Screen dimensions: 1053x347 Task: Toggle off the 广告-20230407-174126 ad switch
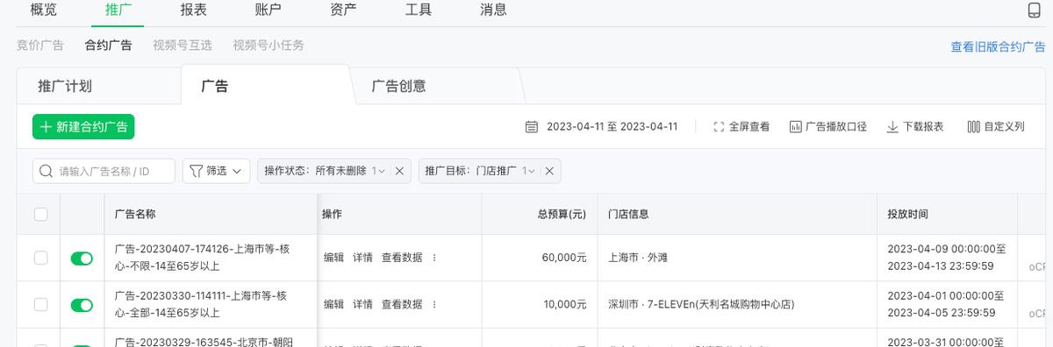(x=82, y=258)
